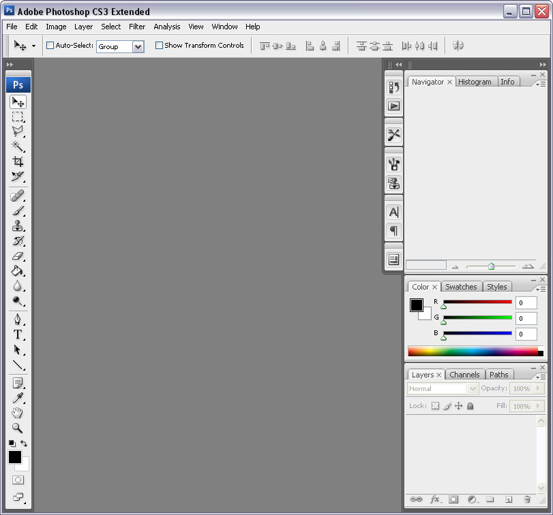Select the Dodge tool
553x515 pixels.
18,301
